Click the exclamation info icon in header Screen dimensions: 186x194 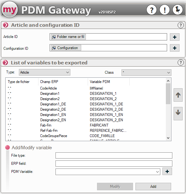pyautogui.click(x=165, y=10)
